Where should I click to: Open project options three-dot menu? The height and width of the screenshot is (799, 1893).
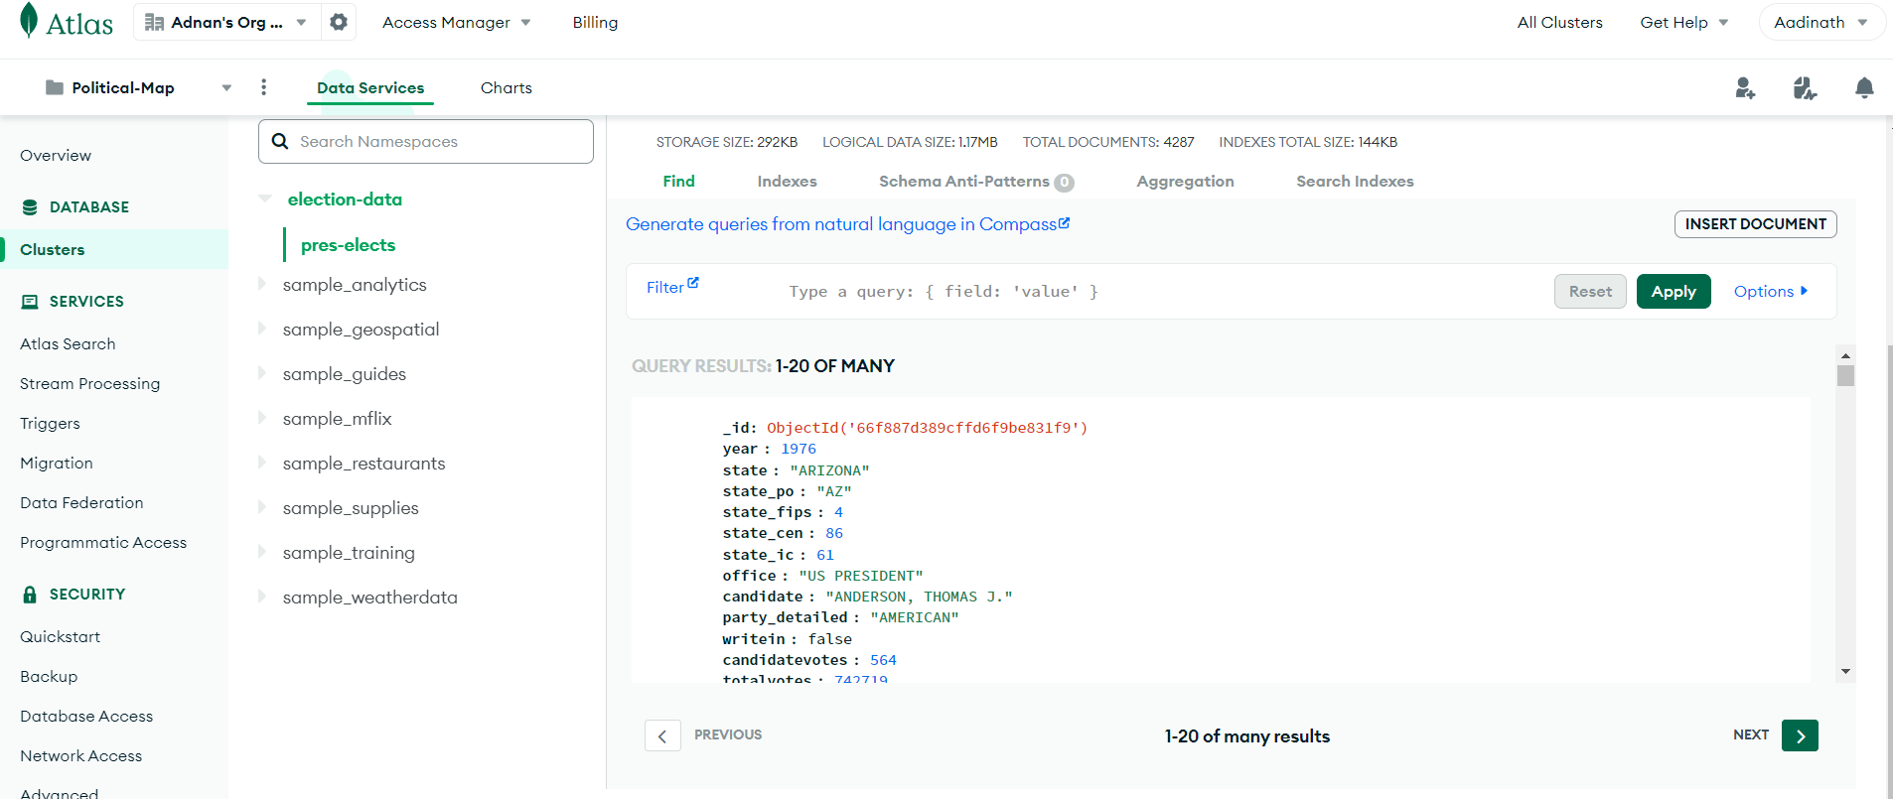pyautogui.click(x=263, y=87)
